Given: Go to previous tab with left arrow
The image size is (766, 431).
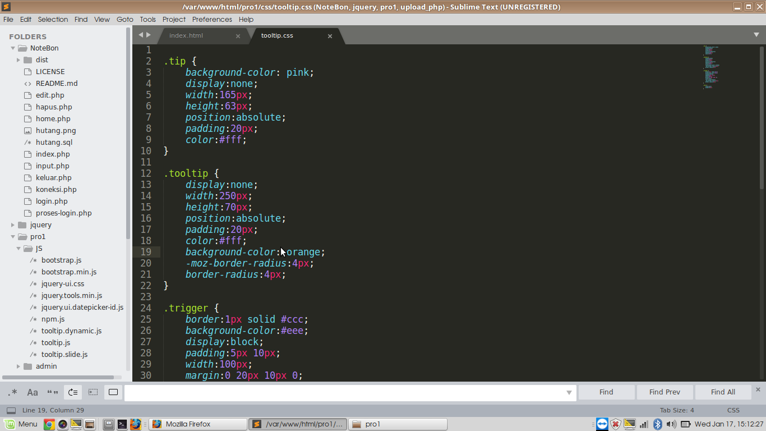Looking at the screenshot, I should coord(141,35).
